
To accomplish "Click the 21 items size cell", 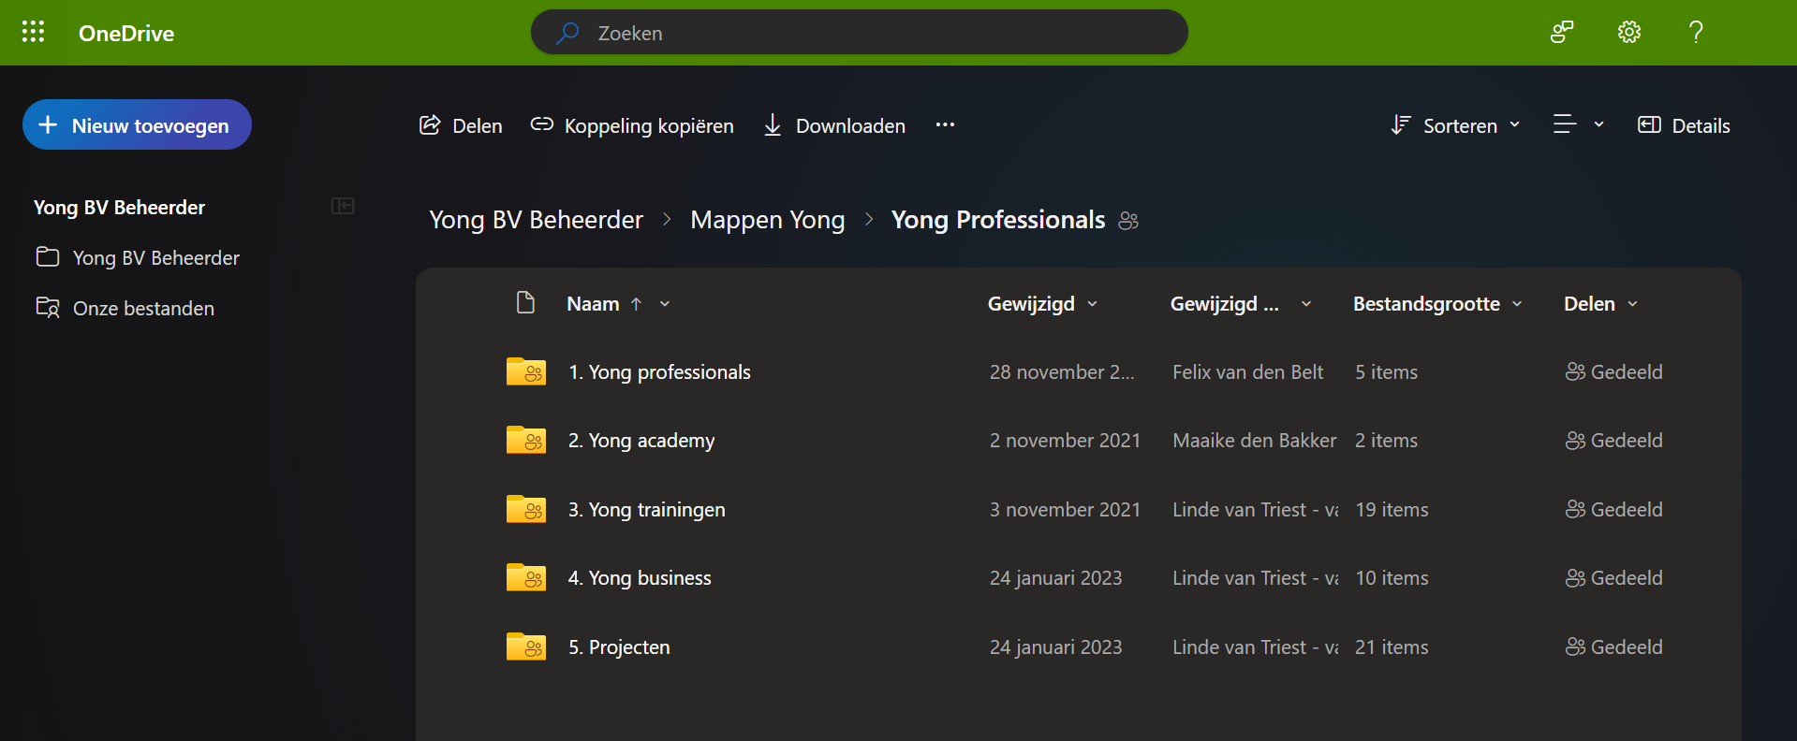I will 1392,647.
